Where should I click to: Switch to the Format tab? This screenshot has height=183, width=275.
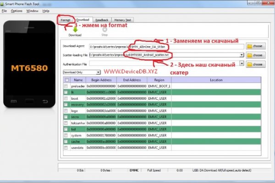[x=66, y=20]
